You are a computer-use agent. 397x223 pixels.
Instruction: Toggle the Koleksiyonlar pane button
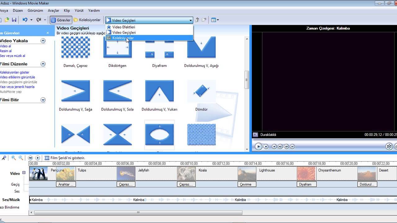click(x=87, y=20)
